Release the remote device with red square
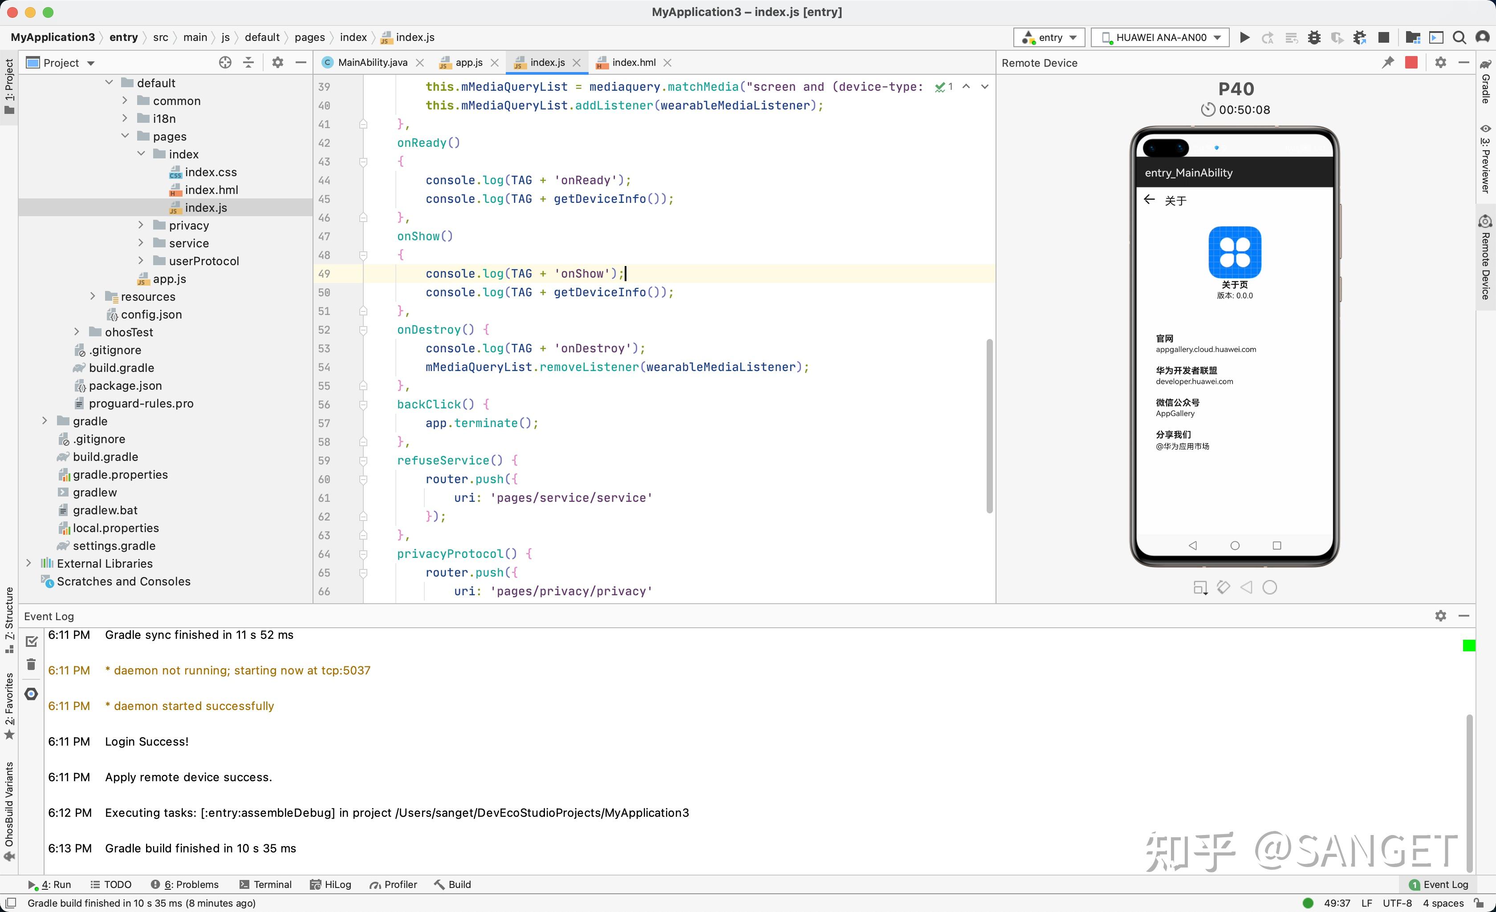The height and width of the screenshot is (912, 1496). (x=1411, y=62)
